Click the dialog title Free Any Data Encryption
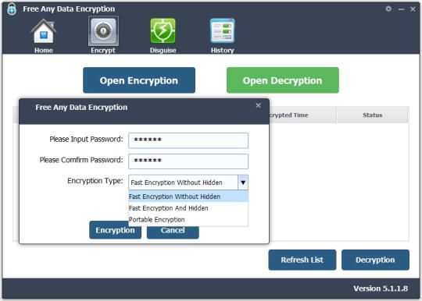This screenshot has width=422, height=301. pyautogui.click(x=81, y=108)
